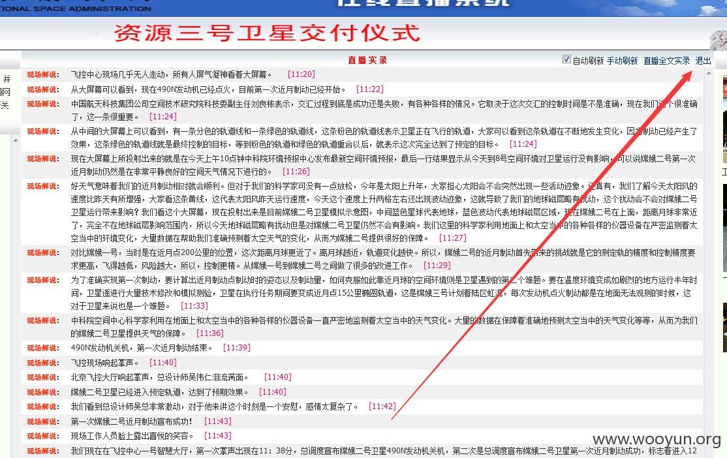Select the [11:26] timestamp
Image resolution: width=727 pixels, height=458 pixels.
click(x=296, y=172)
